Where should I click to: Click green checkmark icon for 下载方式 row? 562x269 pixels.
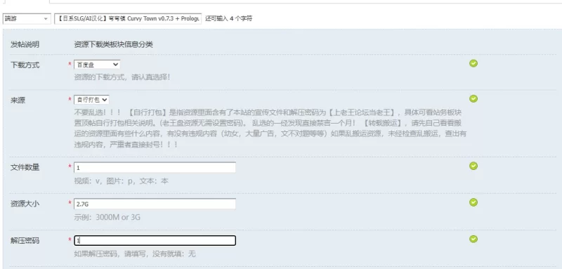coord(473,63)
